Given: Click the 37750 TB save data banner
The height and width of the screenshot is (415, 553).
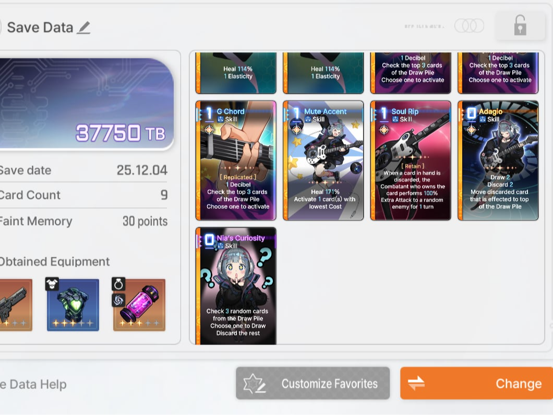Looking at the screenshot, I should [x=87, y=103].
